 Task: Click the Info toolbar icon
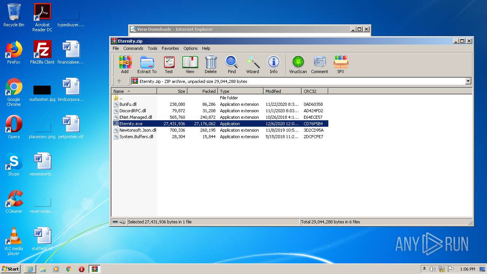274,64
